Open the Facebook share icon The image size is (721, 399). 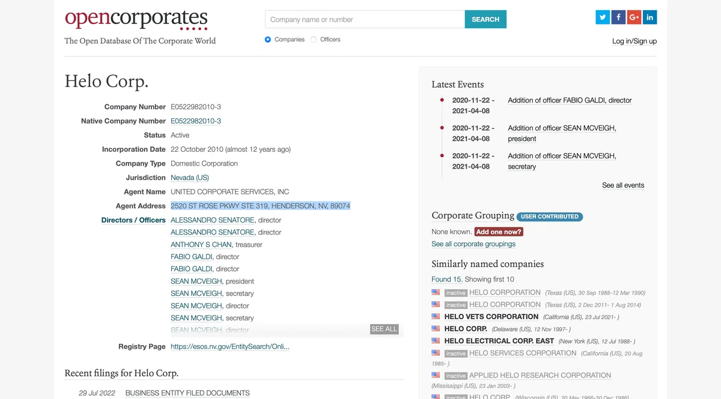click(x=618, y=17)
